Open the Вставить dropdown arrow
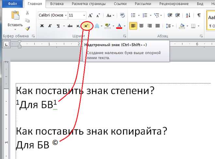Image resolution: width=215 pixels, height=159 pixels. tap(15, 30)
